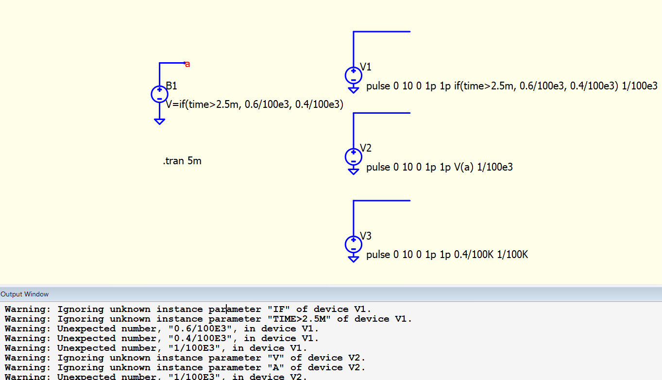This screenshot has height=380, width=662.
Task: Click the V2 component name label
Action: [x=365, y=148]
